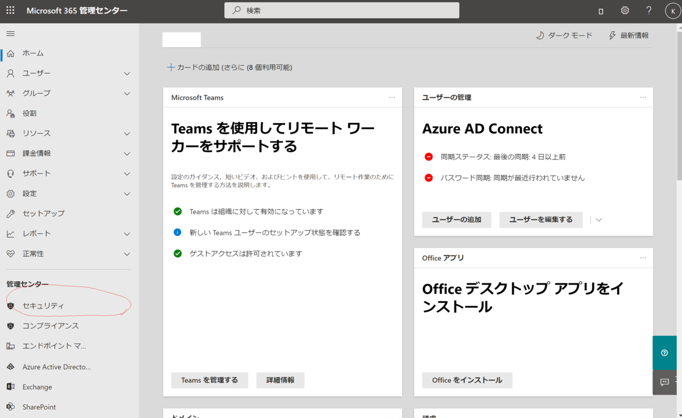Viewport: 682px width, 418px height.
Task: Open more options on Microsoft Teams card
Action: pos(392,98)
